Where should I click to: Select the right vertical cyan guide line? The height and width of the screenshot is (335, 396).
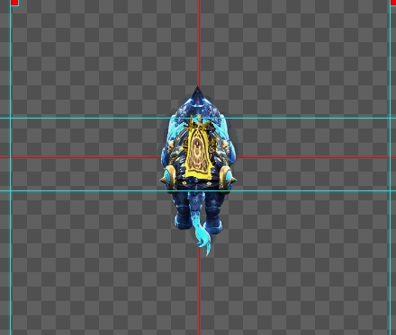390,168
